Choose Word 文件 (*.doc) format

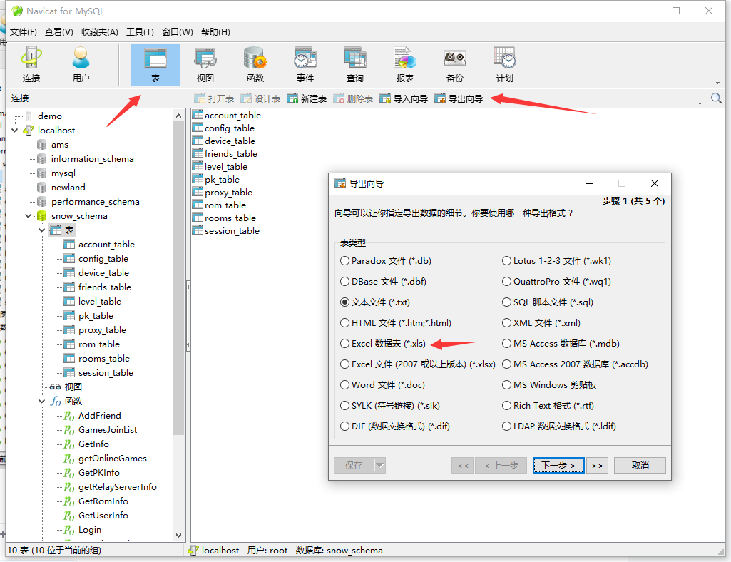point(383,385)
